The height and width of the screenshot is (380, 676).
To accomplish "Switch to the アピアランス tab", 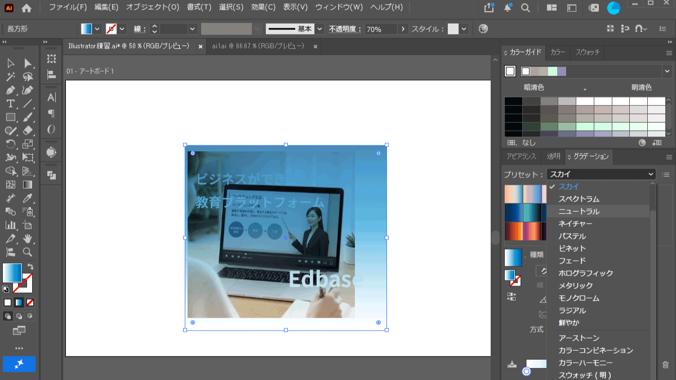I will click(x=521, y=157).
